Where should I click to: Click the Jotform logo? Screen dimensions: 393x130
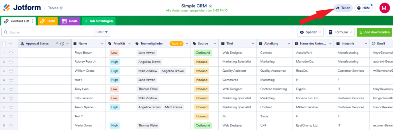(x=22, y=8)
